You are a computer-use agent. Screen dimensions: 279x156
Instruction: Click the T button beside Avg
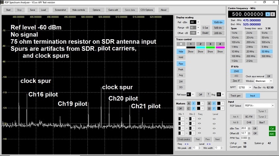(208, 94)
